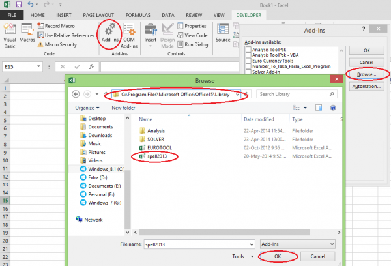Viewport: 391px width, 266px height.
Task: Select the EUROTOOL add-in file
Action: [x=156, y=148]
